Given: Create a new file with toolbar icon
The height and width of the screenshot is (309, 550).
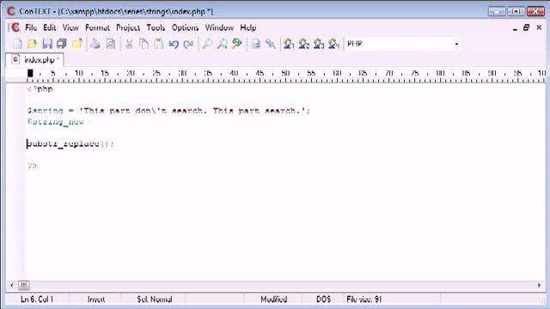Looking at the screenshot, I should tap(17, 44).
